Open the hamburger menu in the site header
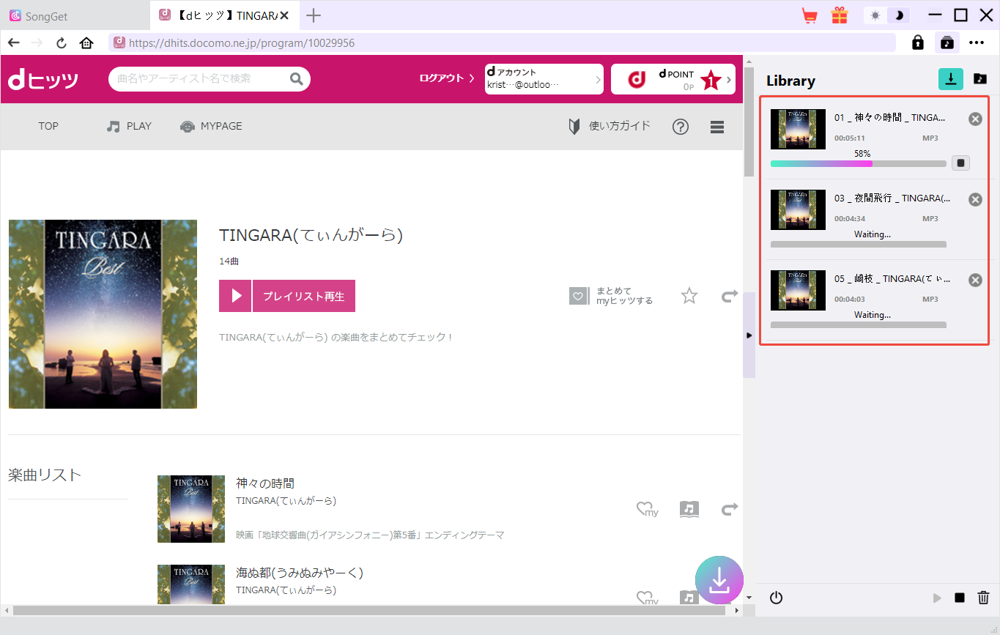Image resolution: width=1000 pixels, height=635 pixels. 716,126
